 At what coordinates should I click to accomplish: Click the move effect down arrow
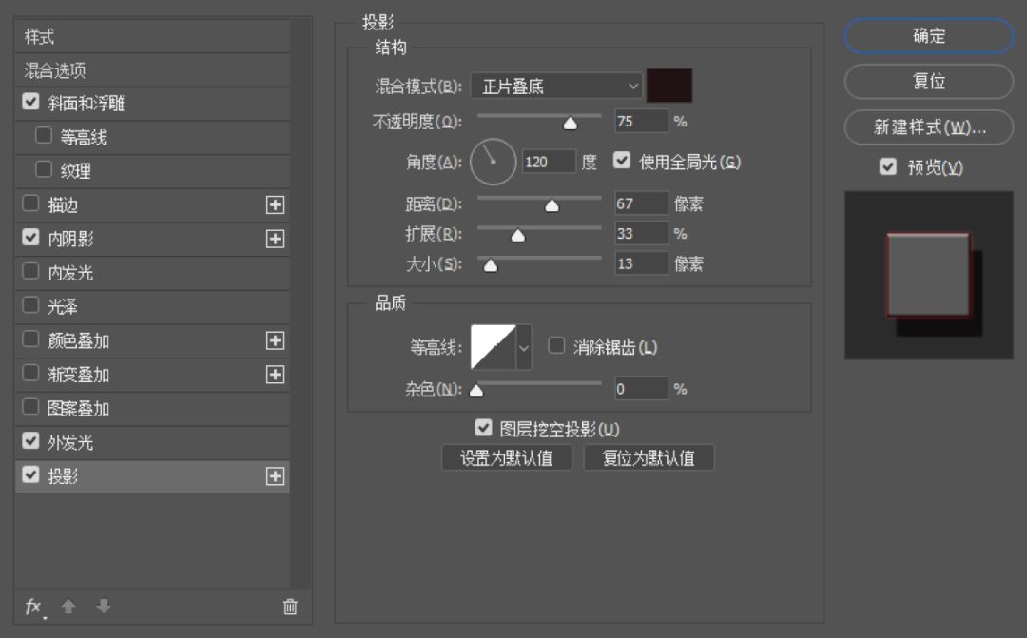tap(104, 607)
